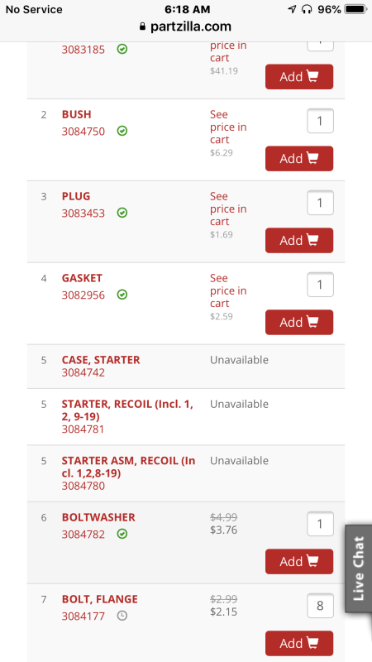The height and width of the screenshot is (662, 372).
Task: Tap clock backorder icon beside BOLT, FLANGE 3084177
Action: coord(122,616)
